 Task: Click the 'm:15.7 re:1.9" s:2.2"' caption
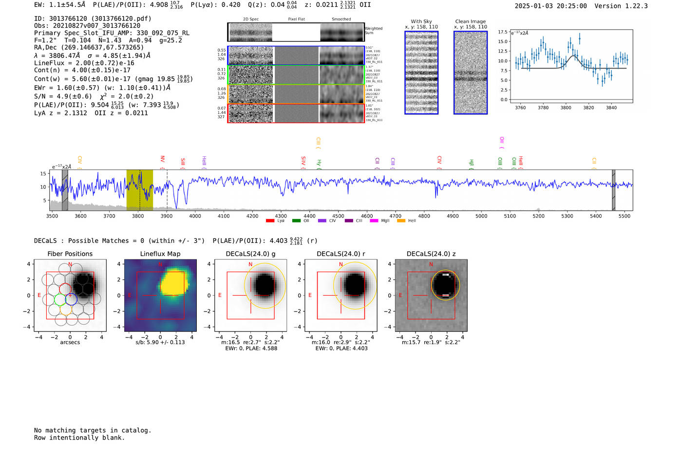coord(431,342)
